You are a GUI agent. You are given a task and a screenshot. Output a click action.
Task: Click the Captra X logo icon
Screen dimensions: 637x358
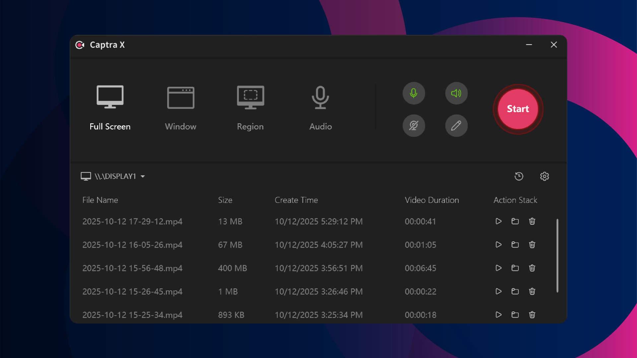[x=80, y=45]
